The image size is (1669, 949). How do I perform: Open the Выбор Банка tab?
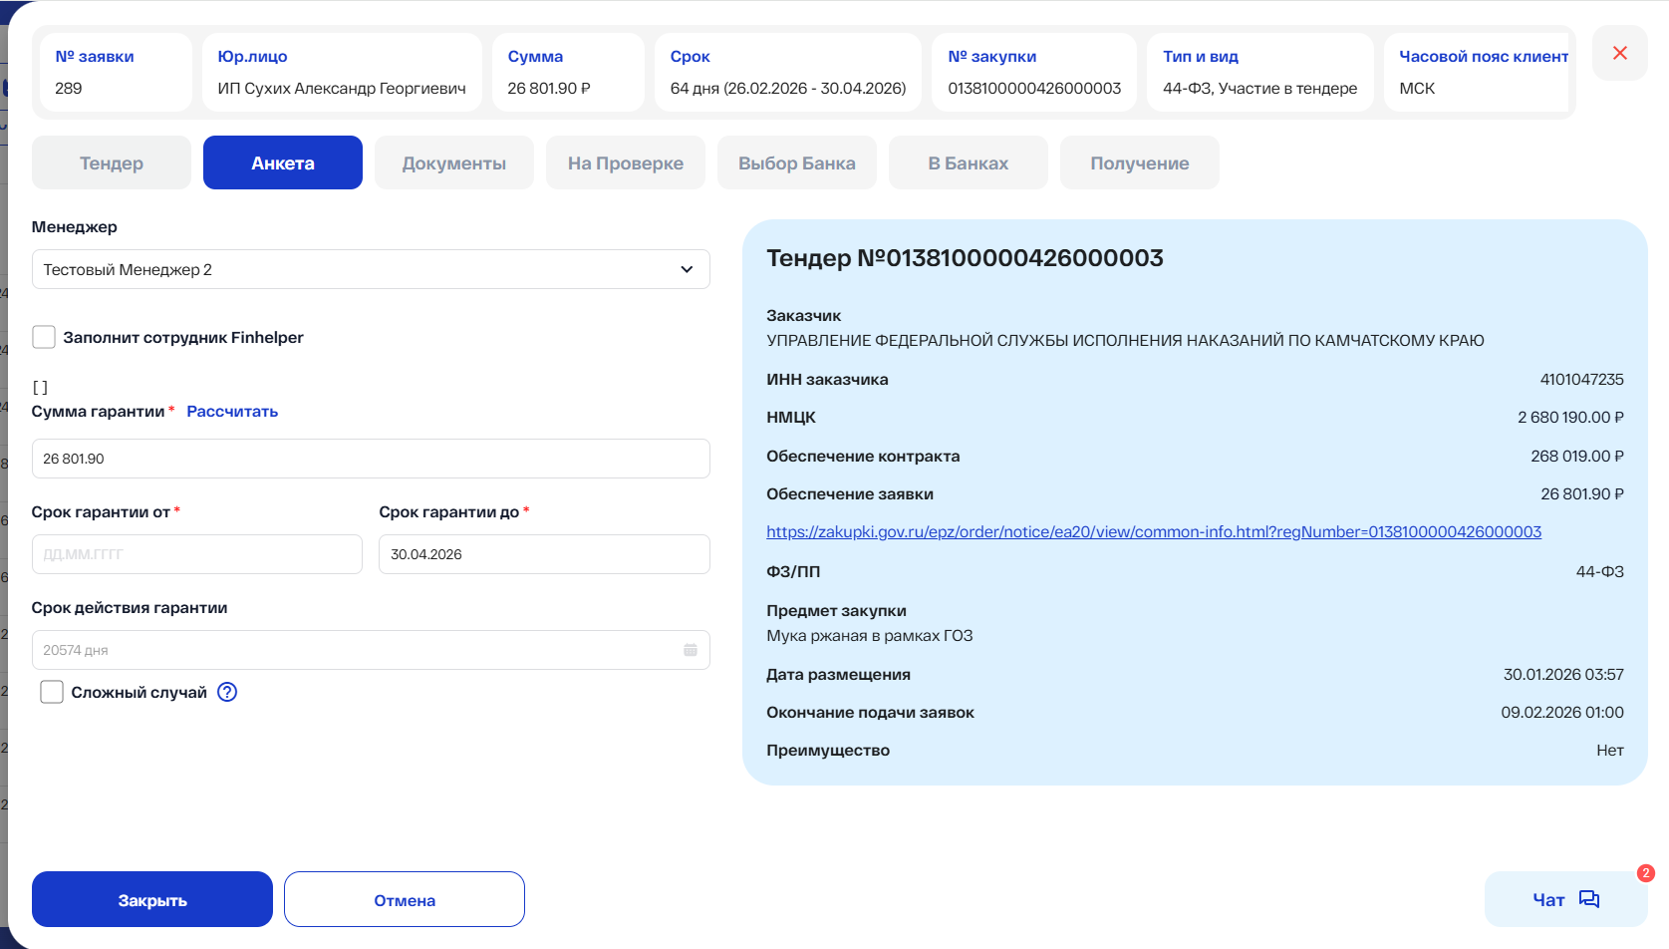pos(797,162)
